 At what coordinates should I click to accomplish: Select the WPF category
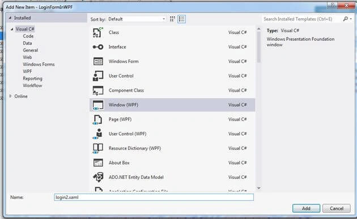pos(27,71)
